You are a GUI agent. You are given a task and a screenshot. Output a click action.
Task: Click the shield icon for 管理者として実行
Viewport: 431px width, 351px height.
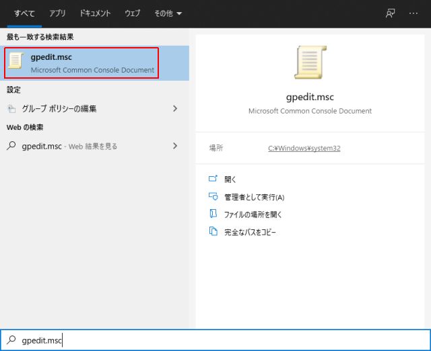(213, 197)
